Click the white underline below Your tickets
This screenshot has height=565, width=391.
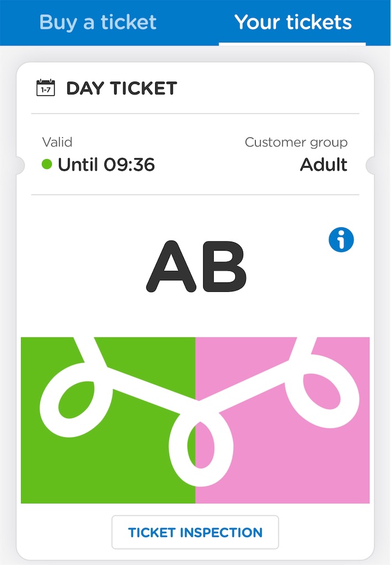tap(292, 44)
